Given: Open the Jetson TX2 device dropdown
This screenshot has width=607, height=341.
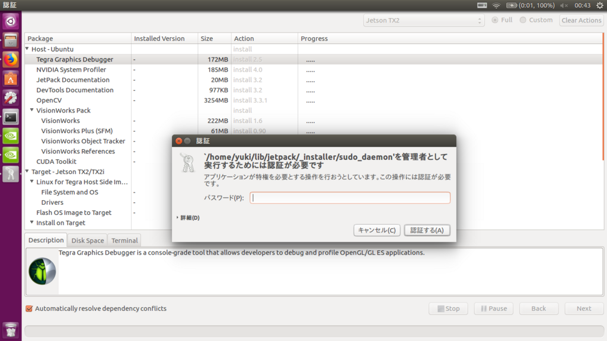Looking at the screenshot, I should tap(424, 21).
